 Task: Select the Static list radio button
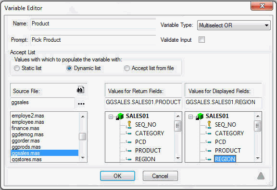[17, 68]
